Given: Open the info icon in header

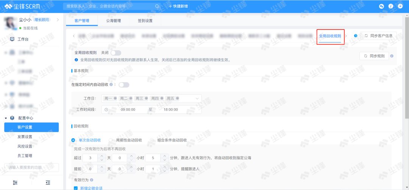Looking at the screenshot, I should tap(391, 6).
